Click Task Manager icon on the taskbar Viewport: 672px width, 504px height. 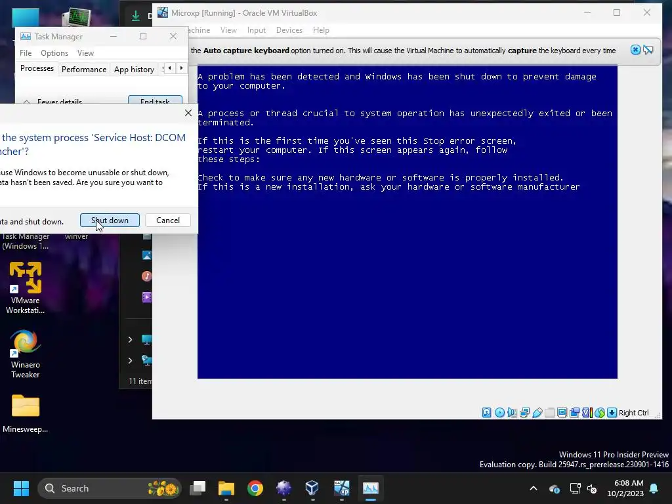tap(371, 488)
